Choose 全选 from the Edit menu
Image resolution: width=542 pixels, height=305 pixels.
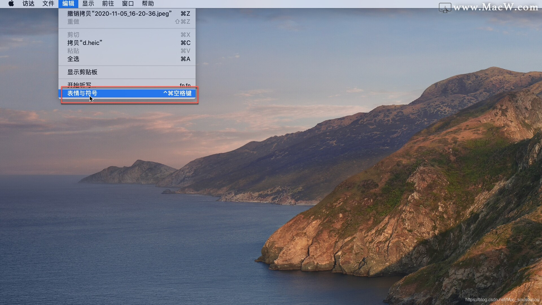73,59
